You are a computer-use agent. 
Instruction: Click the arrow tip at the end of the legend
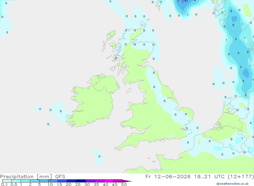tap(127, 181)
